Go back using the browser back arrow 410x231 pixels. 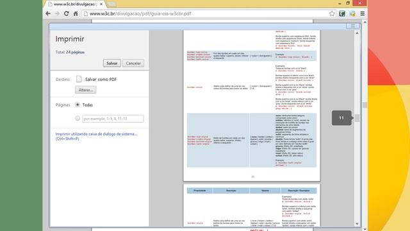(48, 13)
